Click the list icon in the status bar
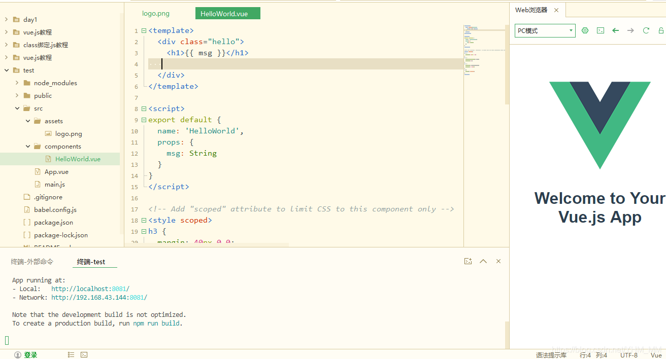Viewport: 666px width, 359px height. (x=71, y=355)
